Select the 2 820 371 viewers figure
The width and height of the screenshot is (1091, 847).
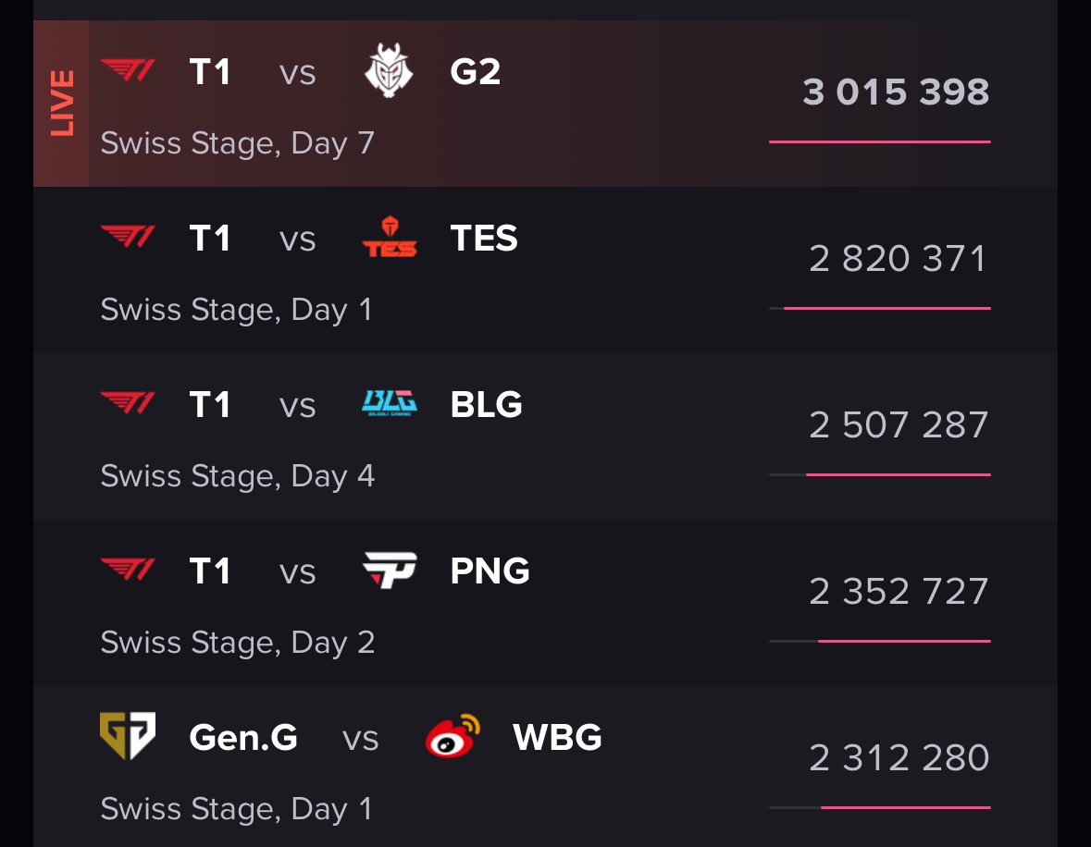click(x=898, y=259)
